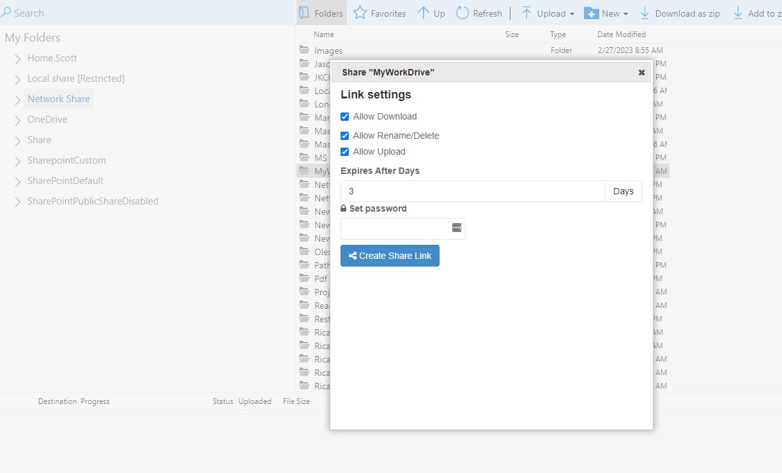Image resolution: width=782 pixels, height=473 pixels.
Task: Expand the Home.Scott tree node
Action: tap(18, 59)
